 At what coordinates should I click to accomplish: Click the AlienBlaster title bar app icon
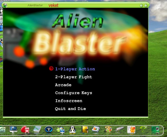click(5, 5)
